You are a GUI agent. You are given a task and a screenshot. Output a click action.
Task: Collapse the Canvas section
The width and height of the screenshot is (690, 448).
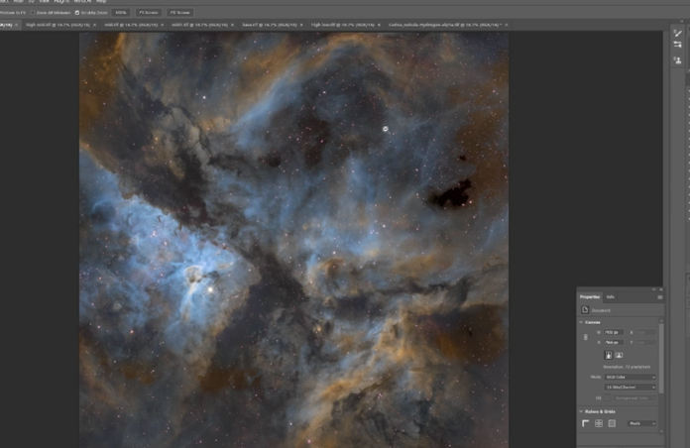coord(581,322)
